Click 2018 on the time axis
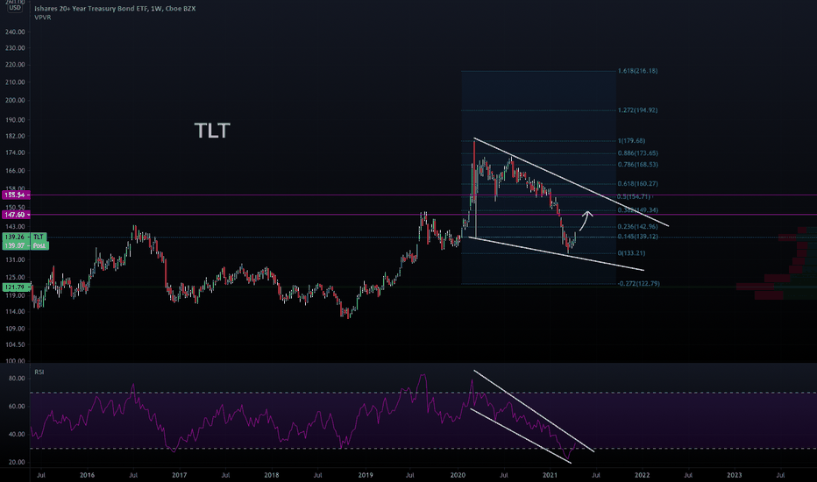The image size is (817, 482). 272,475
